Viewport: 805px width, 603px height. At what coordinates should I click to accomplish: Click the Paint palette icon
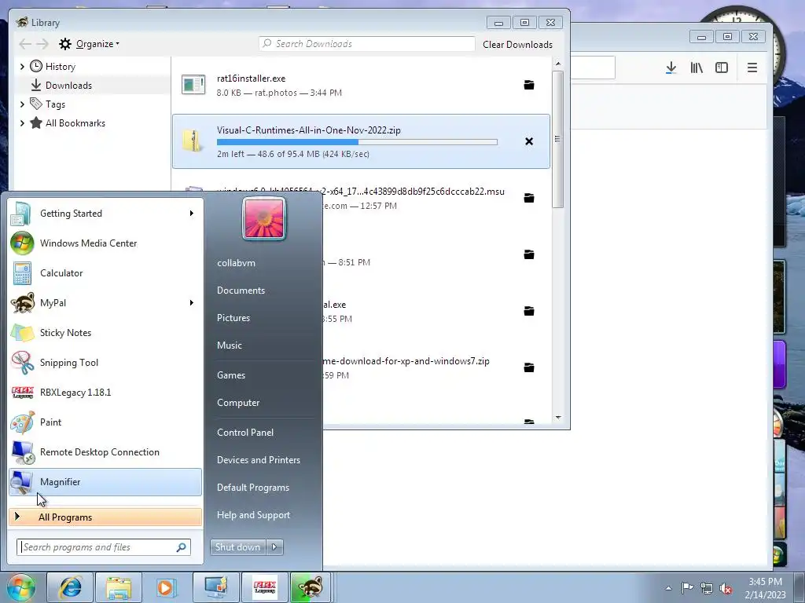[22, 422]
